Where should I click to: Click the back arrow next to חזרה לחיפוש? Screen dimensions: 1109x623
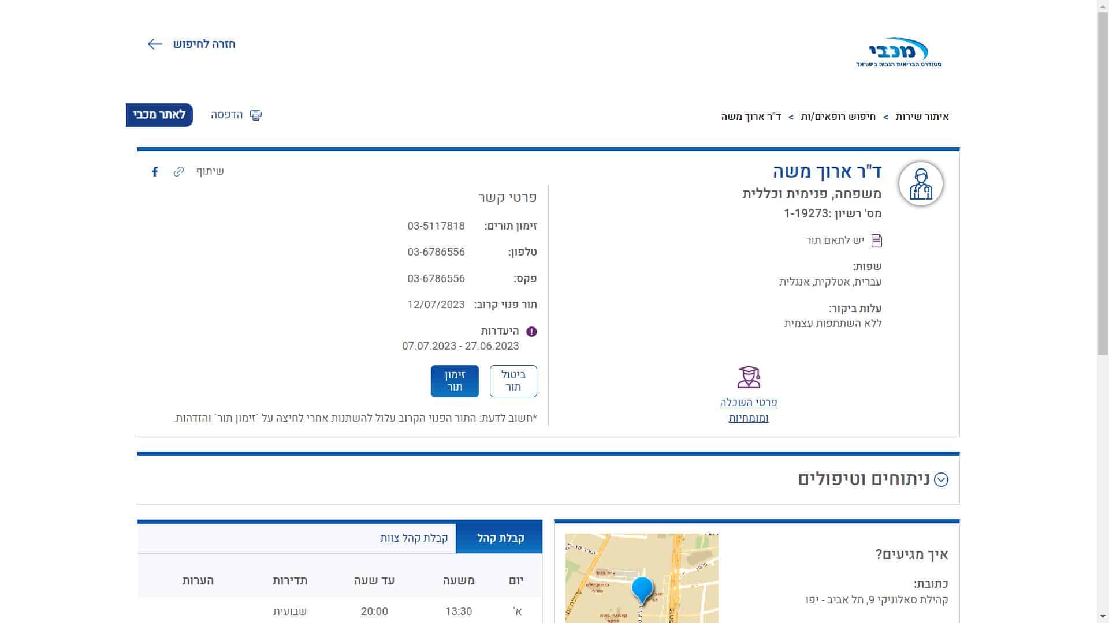[x=155, y=44]
